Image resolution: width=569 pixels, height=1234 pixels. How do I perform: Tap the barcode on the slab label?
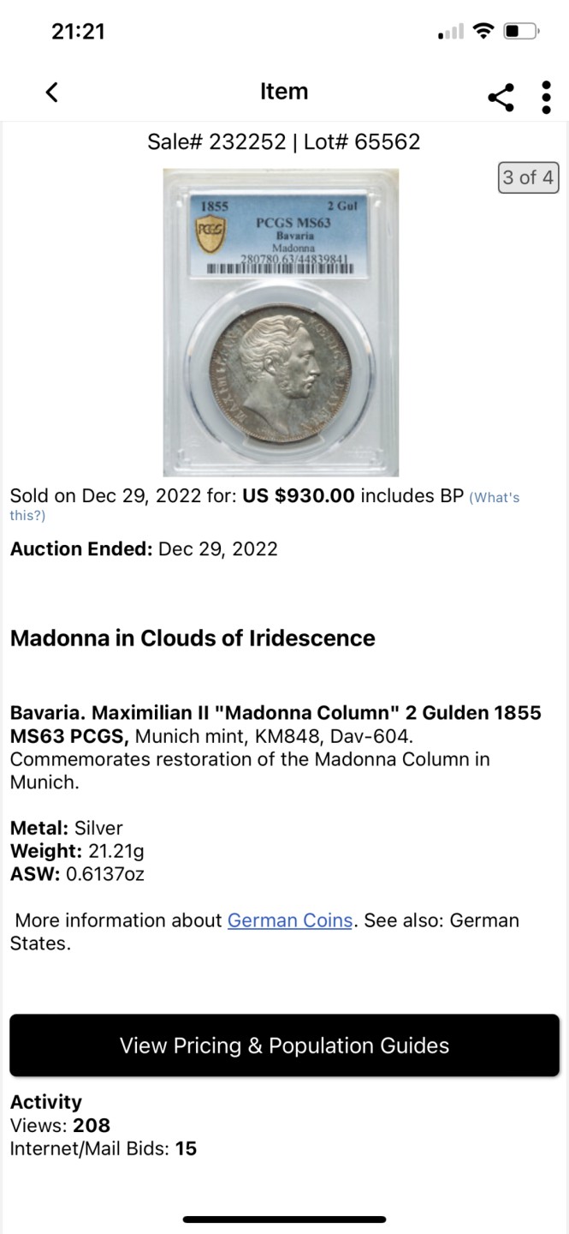click(x=281, y=267)
